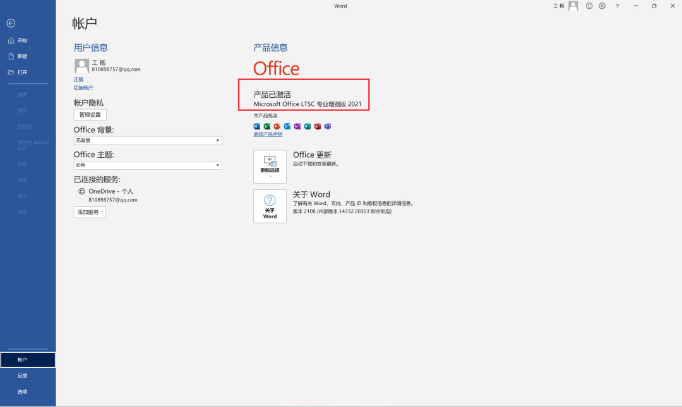Screen dimensions: 682x407
Task: Click the back arrow to exit Backstage
Action: click(11, 23)
